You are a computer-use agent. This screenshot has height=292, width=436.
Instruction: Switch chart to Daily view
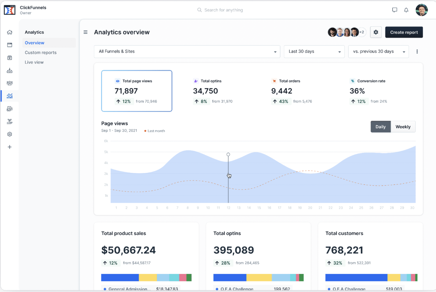pyautogui.click(x=380, y=127)
